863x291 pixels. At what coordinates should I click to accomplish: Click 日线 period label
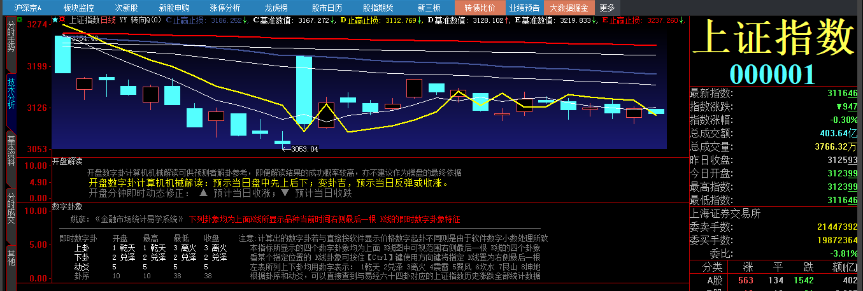pyautogui.click(x=109, y=20)
